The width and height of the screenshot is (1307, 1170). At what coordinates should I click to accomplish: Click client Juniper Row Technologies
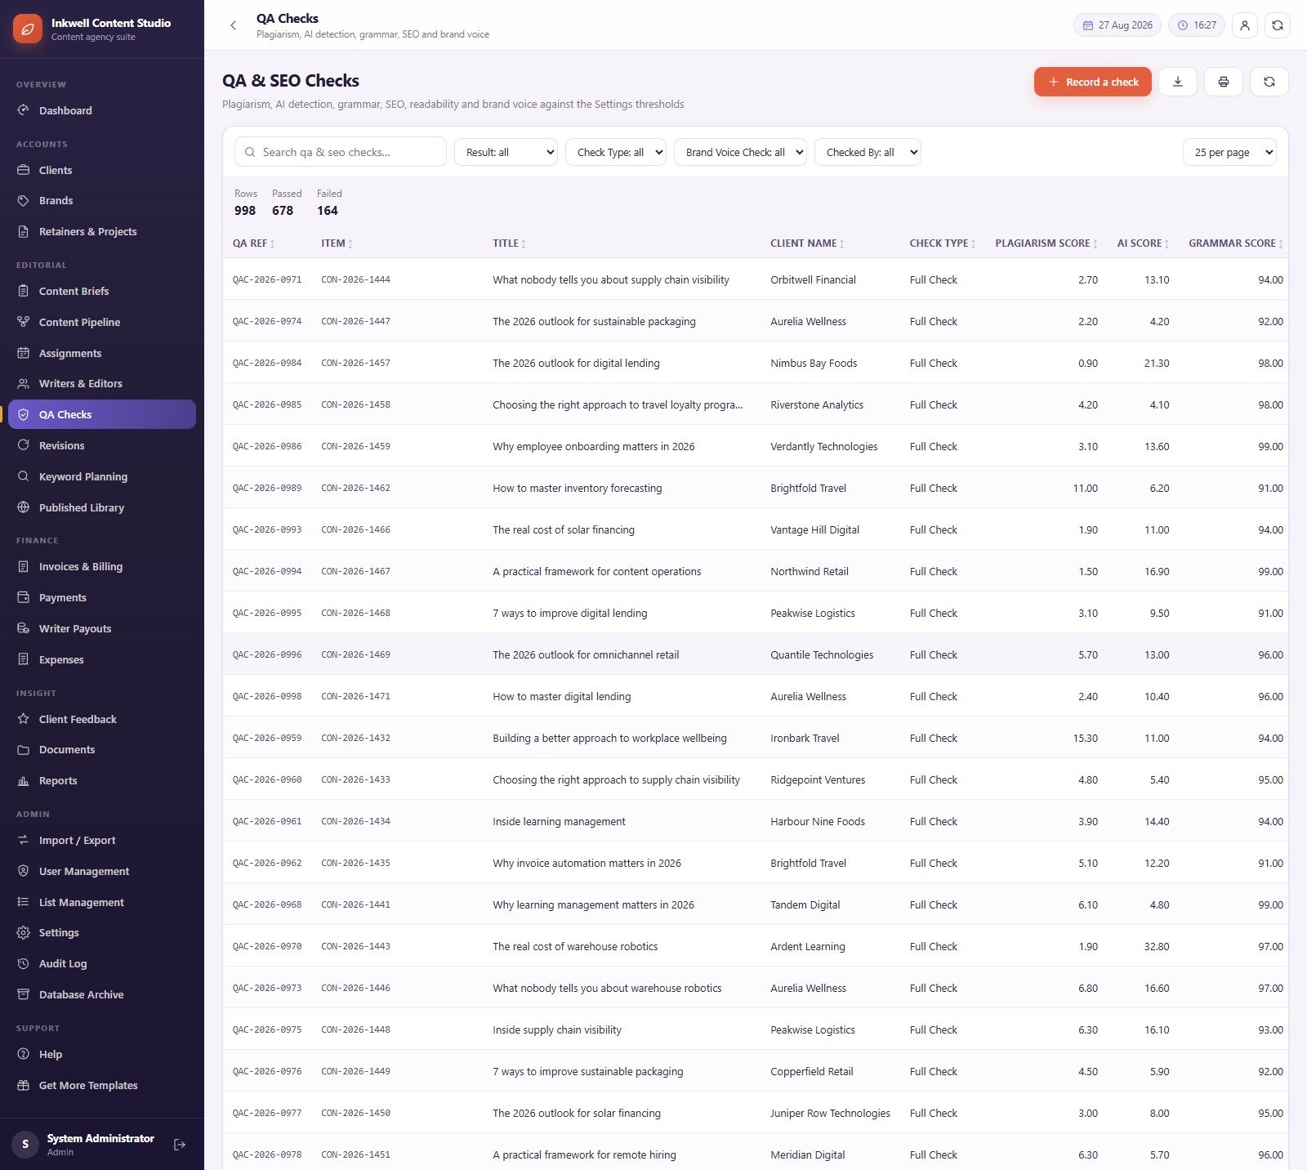click(830, 1113)
